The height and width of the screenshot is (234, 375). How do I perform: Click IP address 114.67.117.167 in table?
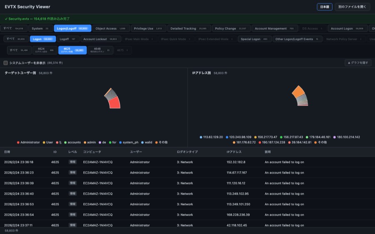(x=237, y=172)
